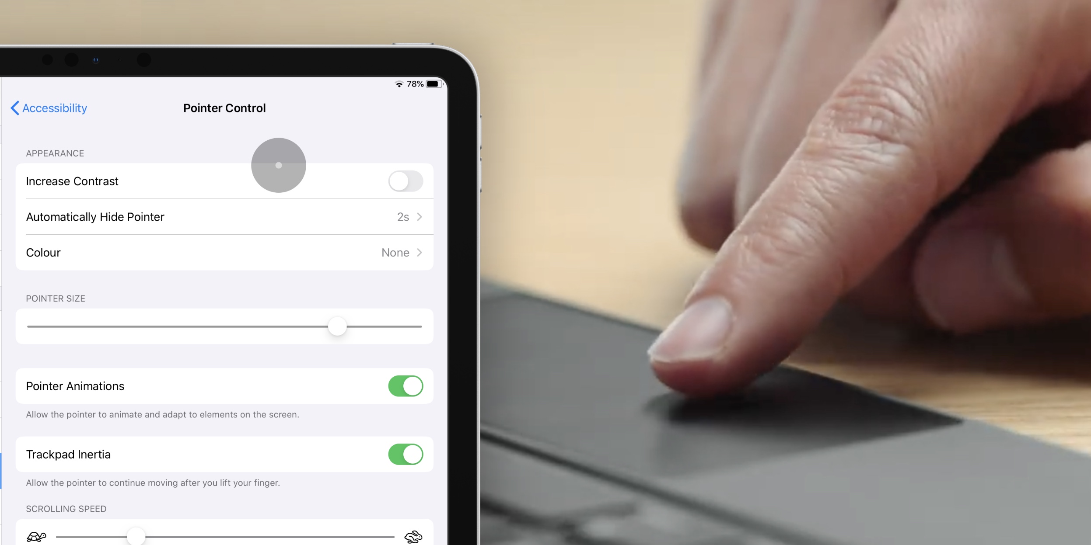Viewport: 1091px width, 545px height.
Task: Toggle Increase Contrast switch
Action: [x=406, y=181]
